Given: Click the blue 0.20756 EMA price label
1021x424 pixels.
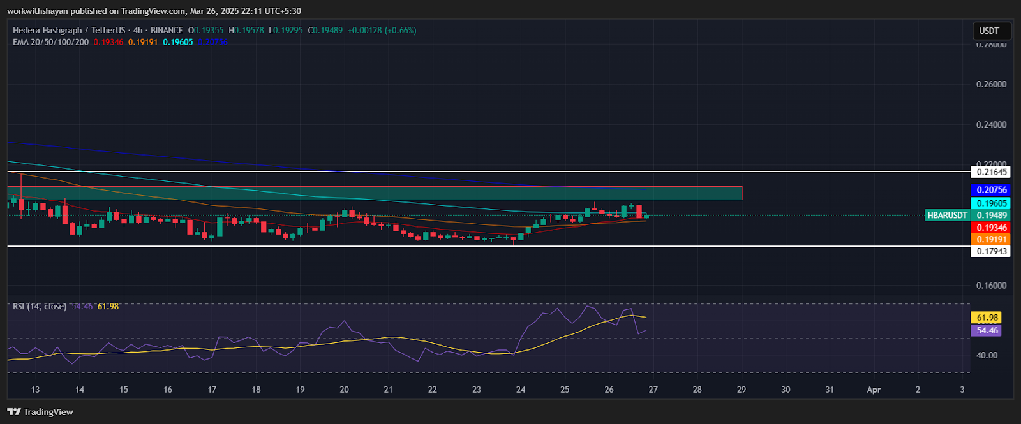Looking at the screenshot, I should [992, 190].
